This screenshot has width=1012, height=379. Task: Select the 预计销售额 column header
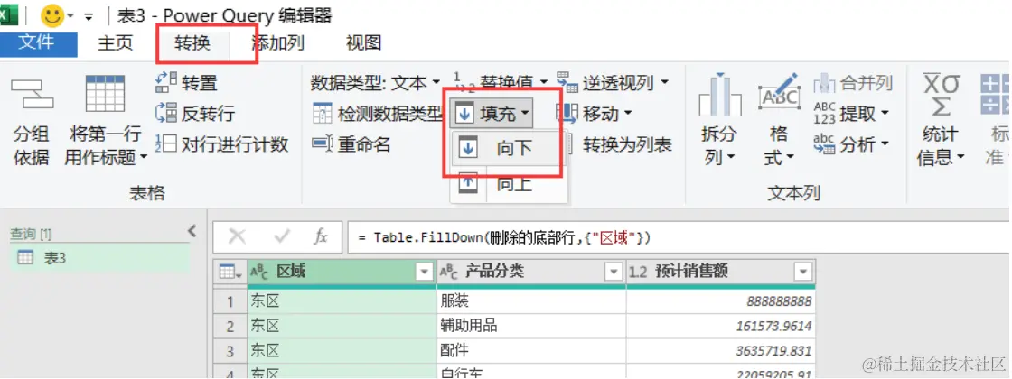point(721,272)
